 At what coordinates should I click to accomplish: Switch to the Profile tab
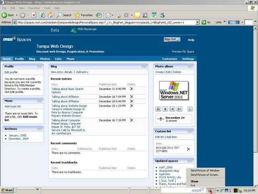19,59
